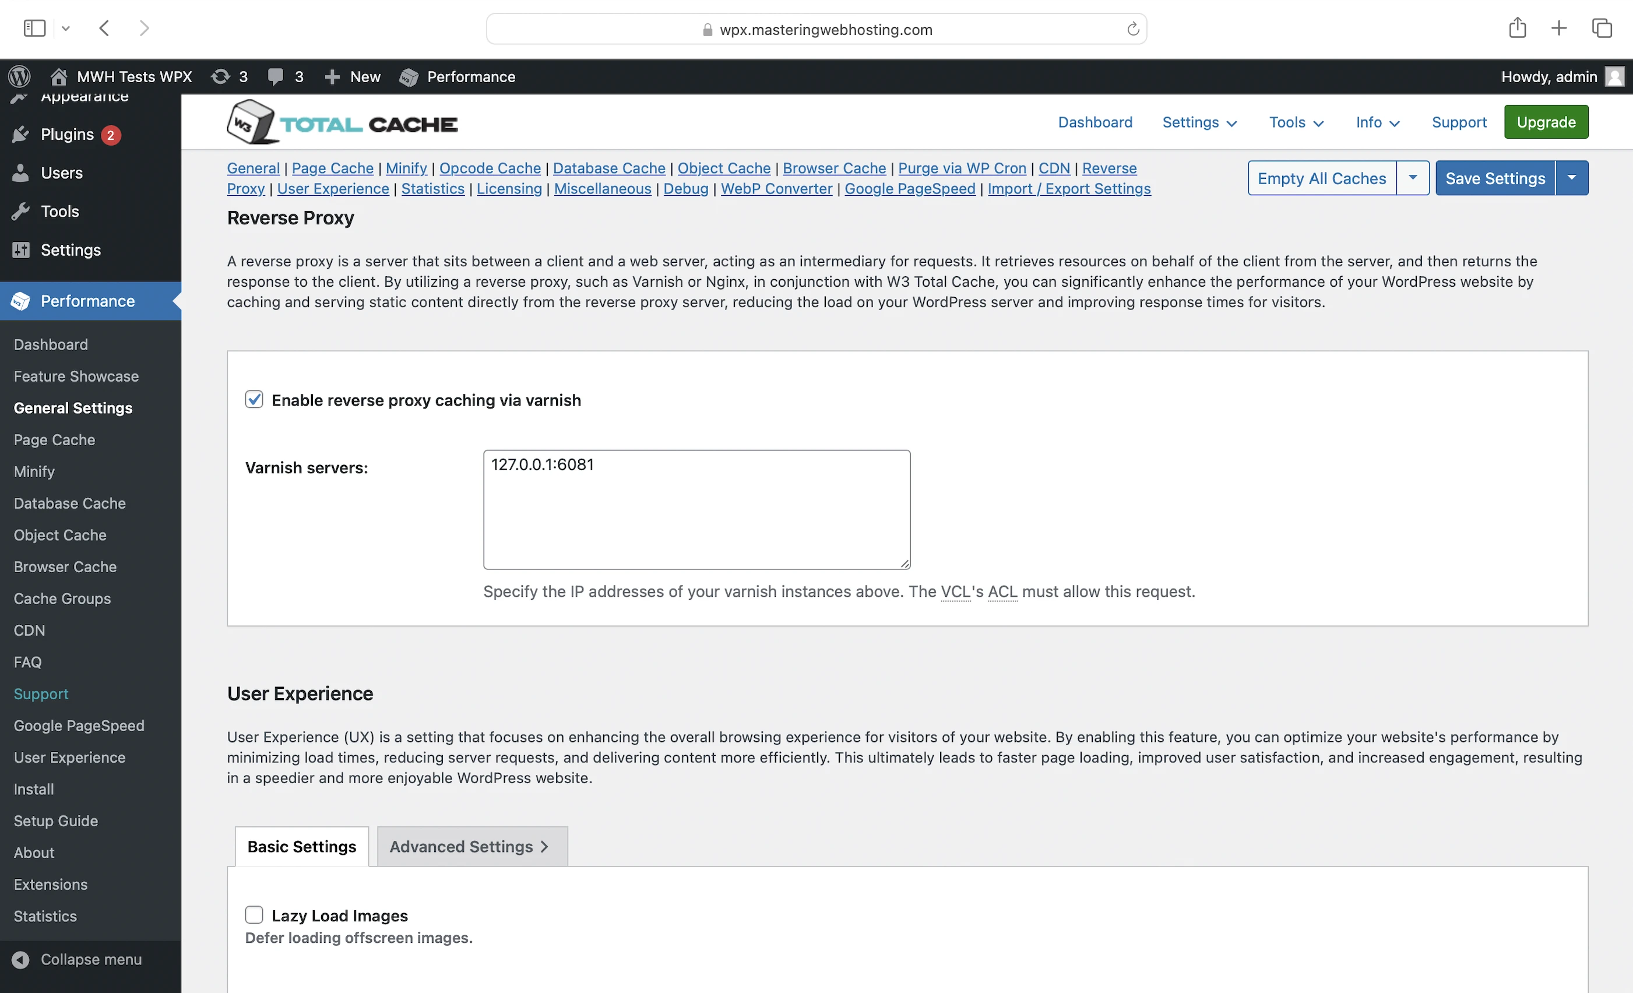Click the WordPress logo icon
Viewport: 1633px width, 993px height.
tap(19, 77)
